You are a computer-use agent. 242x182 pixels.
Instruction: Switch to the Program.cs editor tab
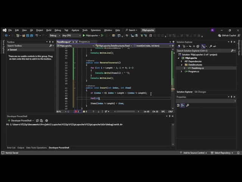coord(84,42)
